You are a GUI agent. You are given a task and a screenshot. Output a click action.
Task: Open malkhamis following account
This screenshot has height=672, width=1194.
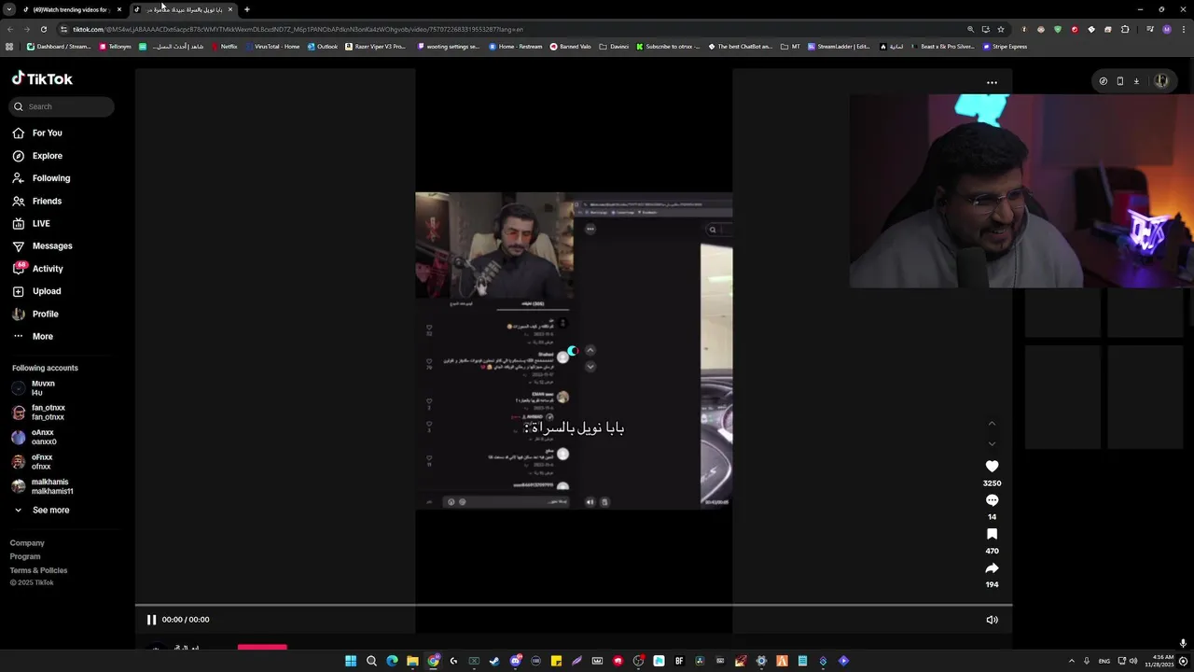[x=43, y=486]
